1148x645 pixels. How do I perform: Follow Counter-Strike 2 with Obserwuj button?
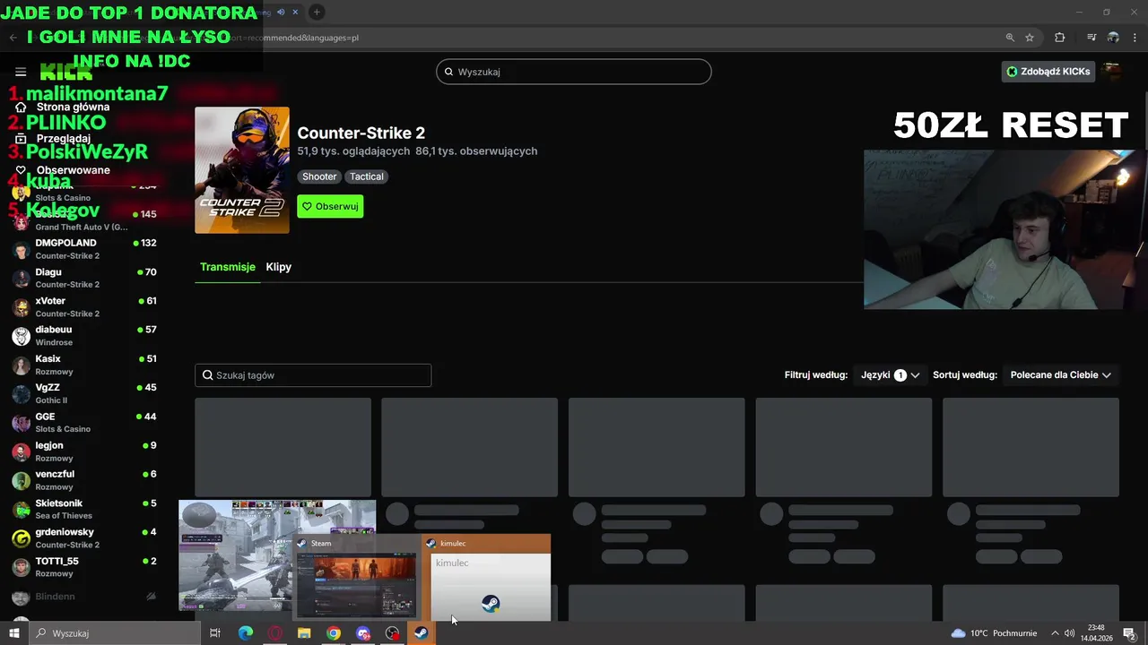tap(330, 206)
